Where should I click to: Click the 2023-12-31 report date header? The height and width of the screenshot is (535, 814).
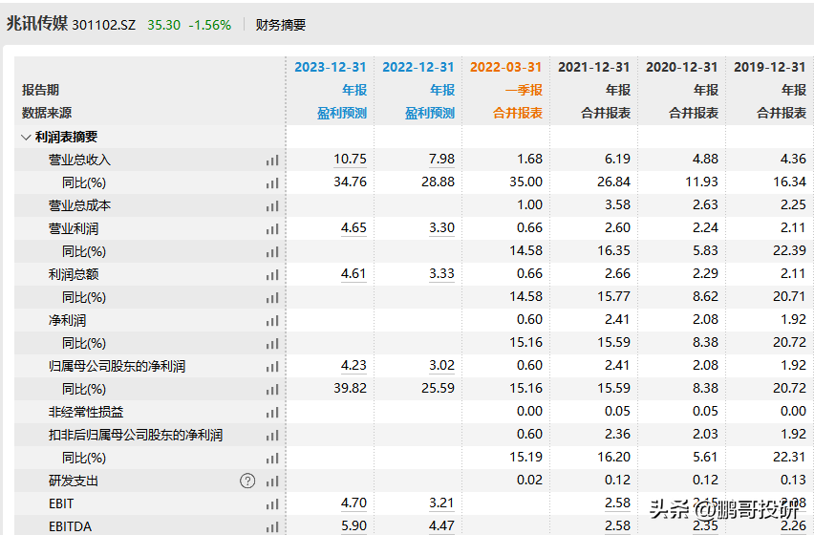331,68
